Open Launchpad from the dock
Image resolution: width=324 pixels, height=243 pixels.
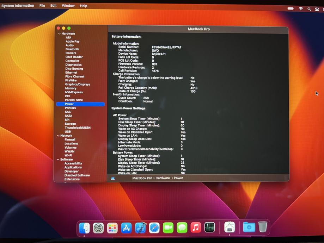pos(112,228)
